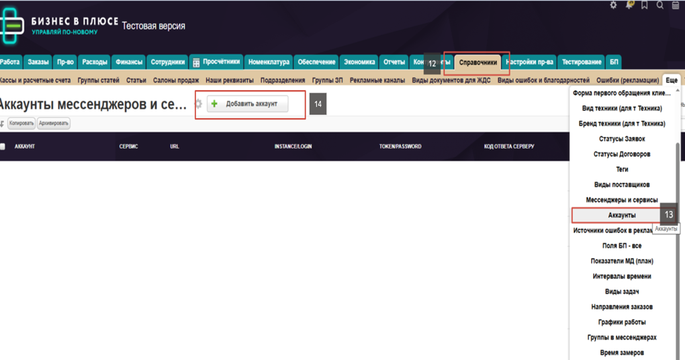
Task: Choose Мессенджеры и сервисы from dropdown
Action: click(621, 199)
